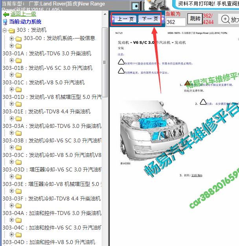Click folder icon under 303-04A row
The width and height of the screenshot is (239, 246).
pyautogui.click(x=18, y=220)
